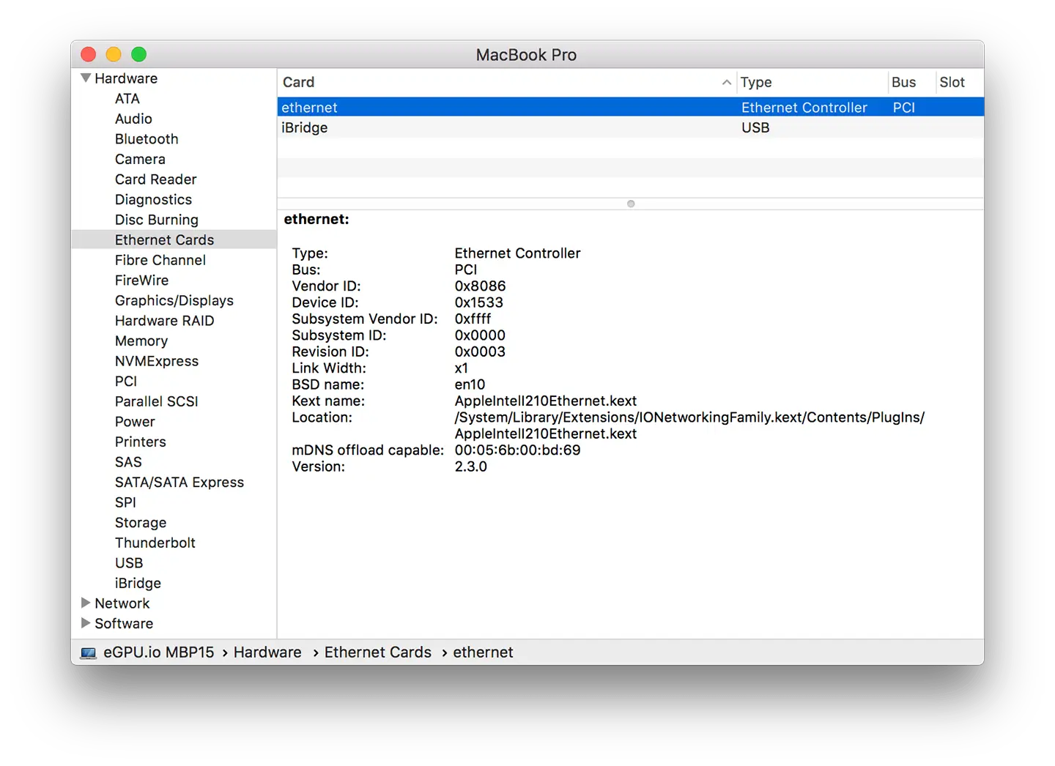Click the split pane divider handle dot
The image size is (1055, 766).
[631, 204]
